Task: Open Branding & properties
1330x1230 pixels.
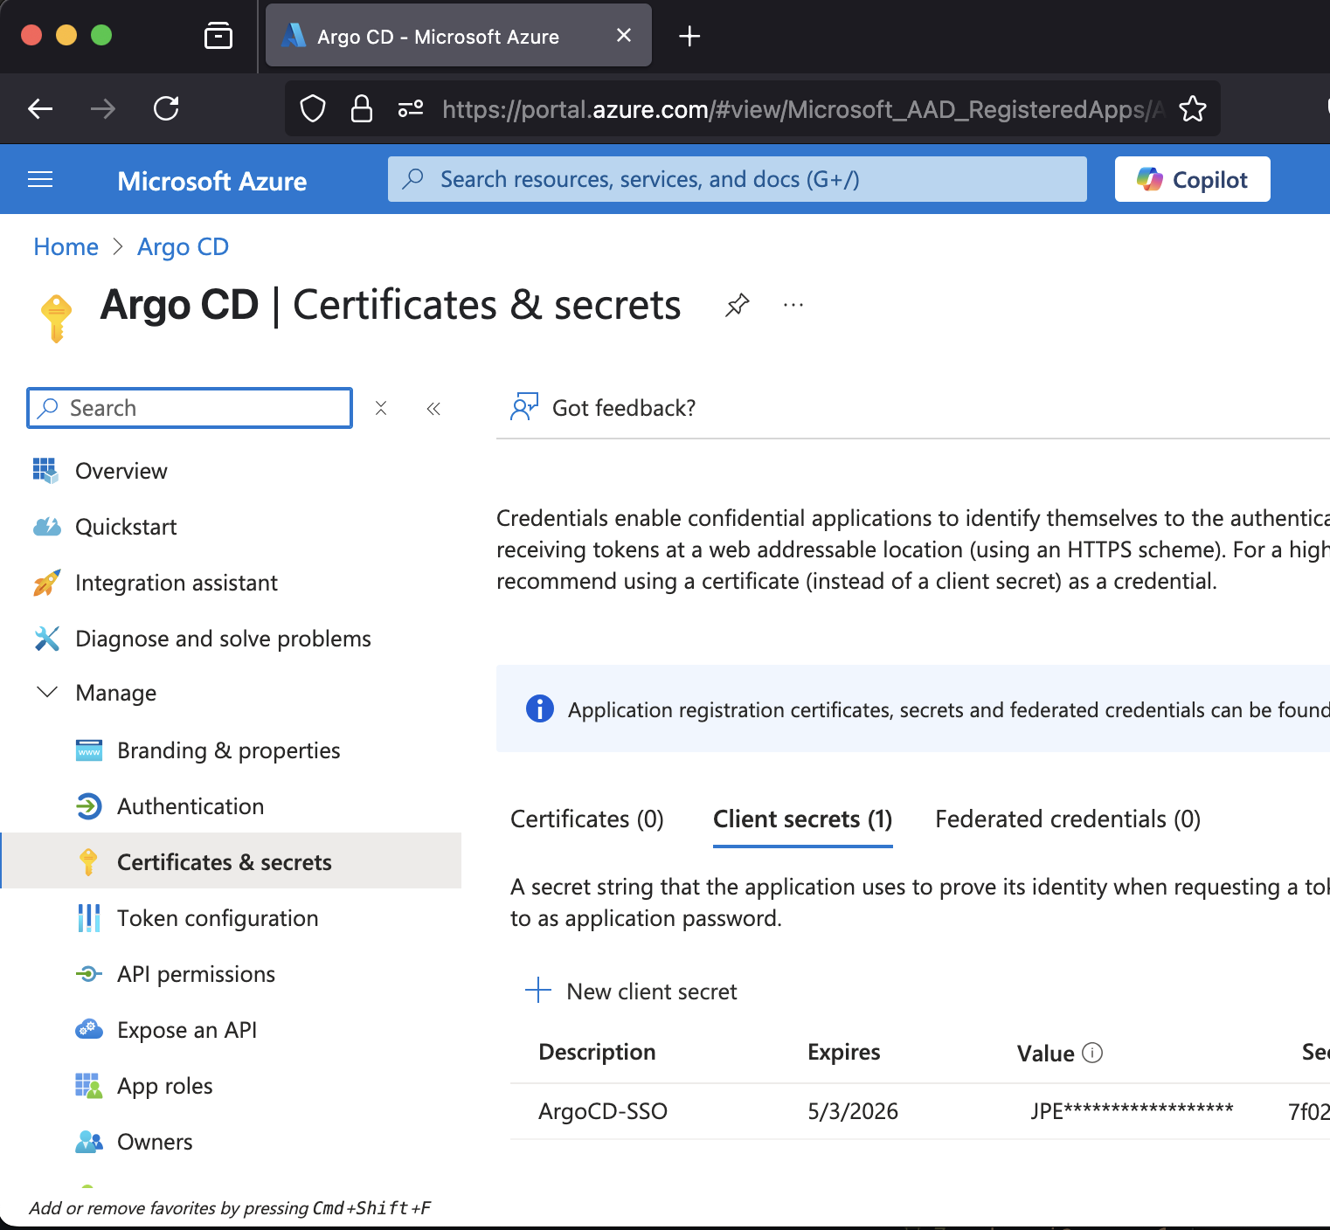Action: click(231, 750)
